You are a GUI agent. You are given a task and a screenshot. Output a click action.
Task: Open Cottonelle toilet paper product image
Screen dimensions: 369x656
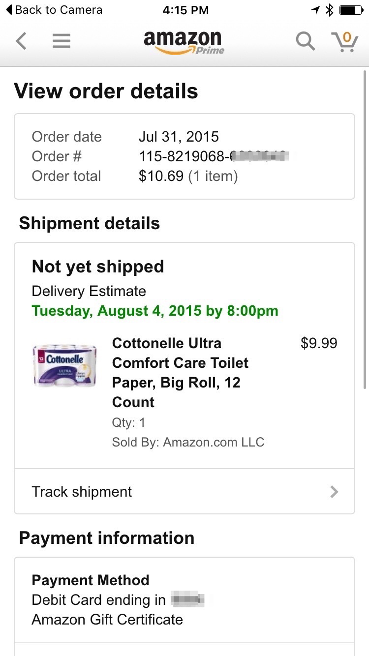64,365
